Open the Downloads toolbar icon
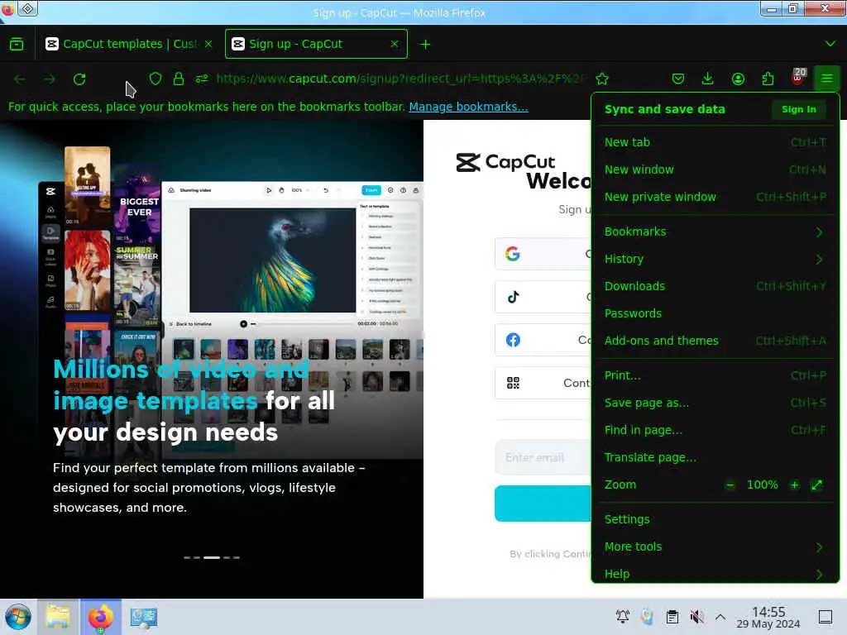Screen dimensions: 847x635 click(x=708, y=79)
